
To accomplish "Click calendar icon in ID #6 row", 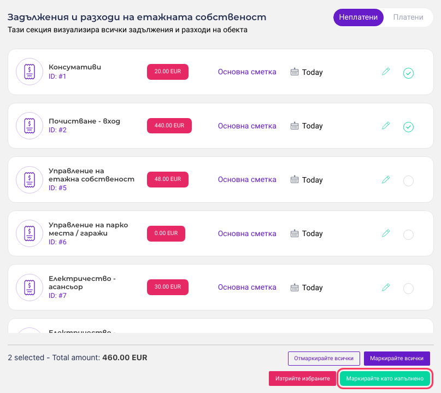I will [295, 233].
